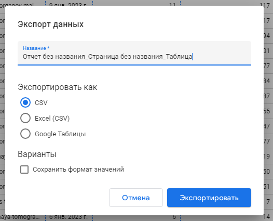This screenshot has width=273, height=221.
Task: Click the aya-tomogra... background table cell
Action: click(20, 217)
